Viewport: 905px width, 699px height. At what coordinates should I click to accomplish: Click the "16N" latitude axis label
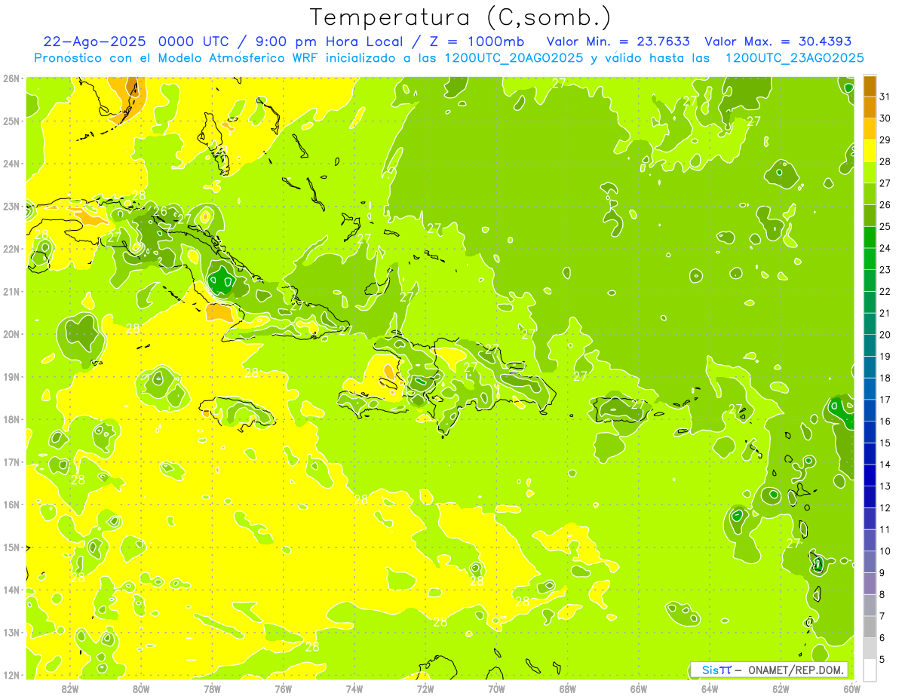click(x=11, y=504)
